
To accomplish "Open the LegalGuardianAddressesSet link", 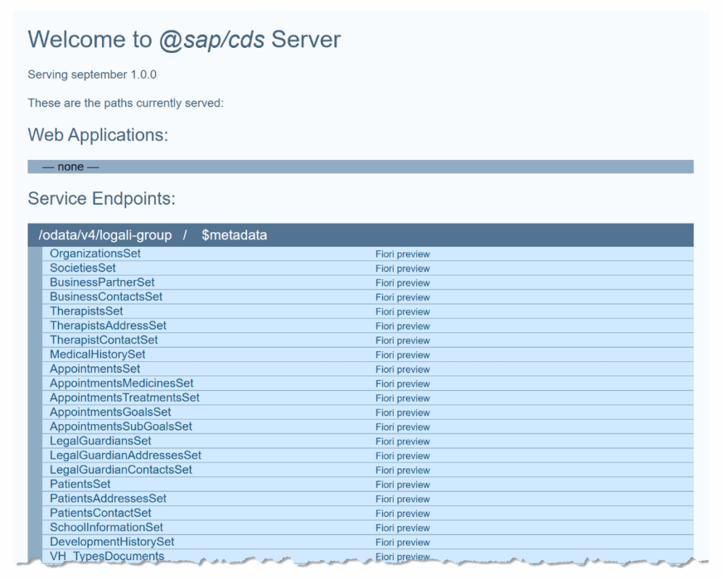I will 126,455.
